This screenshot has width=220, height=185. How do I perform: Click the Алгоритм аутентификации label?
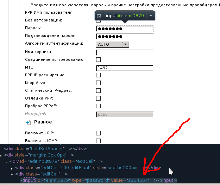point(54,44)
